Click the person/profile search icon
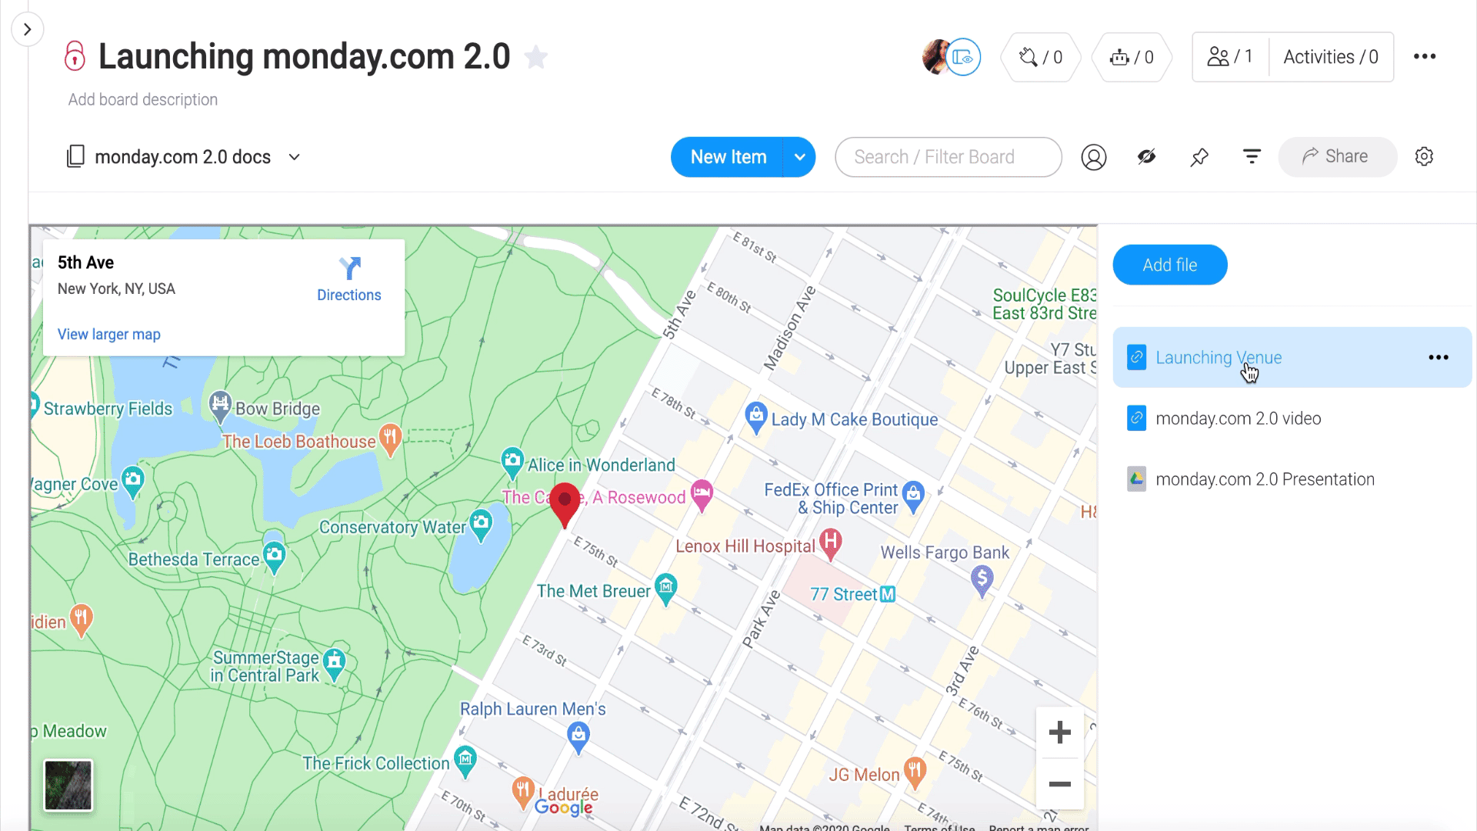1477x831 pixels. 1094,156
